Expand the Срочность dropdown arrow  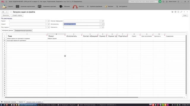(101, 27)
